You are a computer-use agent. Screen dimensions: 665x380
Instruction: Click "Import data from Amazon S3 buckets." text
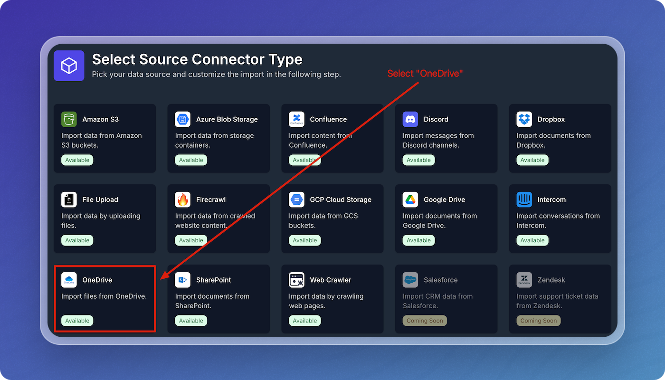pyautogui.click(x=102, y=140)
